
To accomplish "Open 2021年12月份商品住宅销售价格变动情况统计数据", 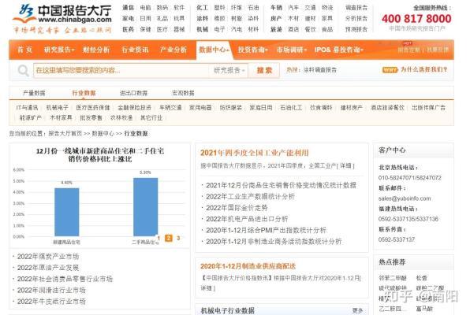I will (281, 185).
